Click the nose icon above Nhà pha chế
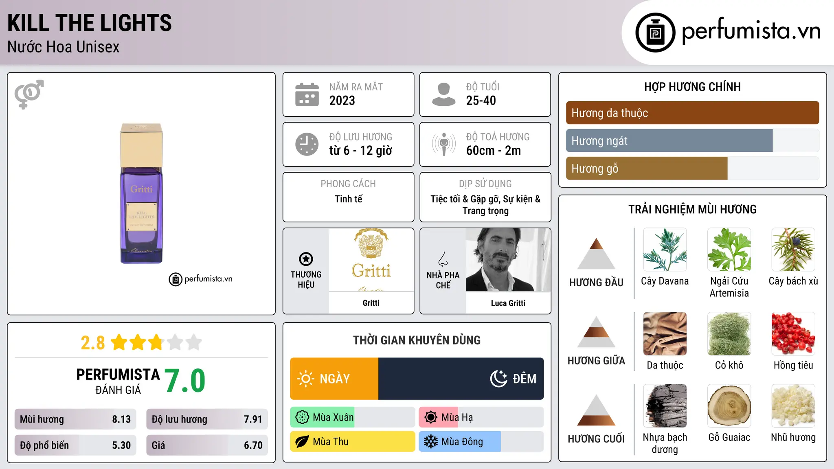The width and height of the screenshot is (834, 469). click(x=443, y=259)
